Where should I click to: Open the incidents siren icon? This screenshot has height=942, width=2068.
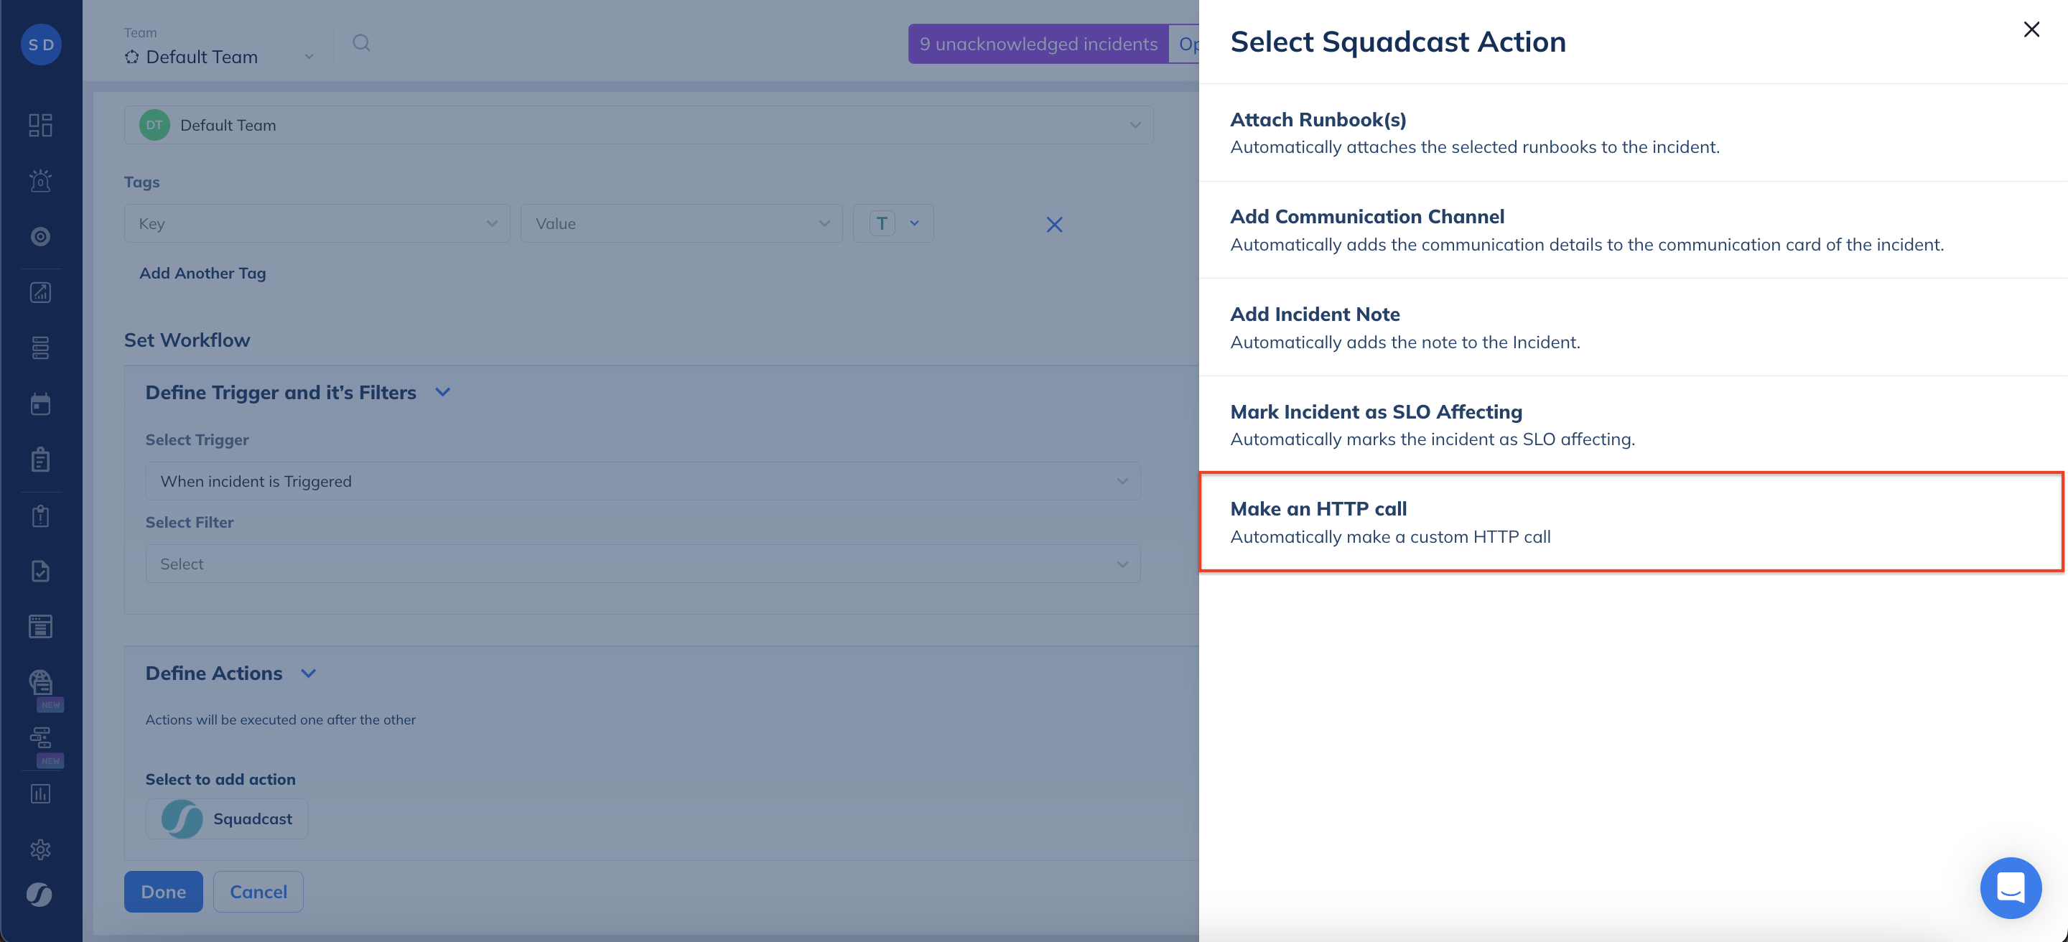40,180
